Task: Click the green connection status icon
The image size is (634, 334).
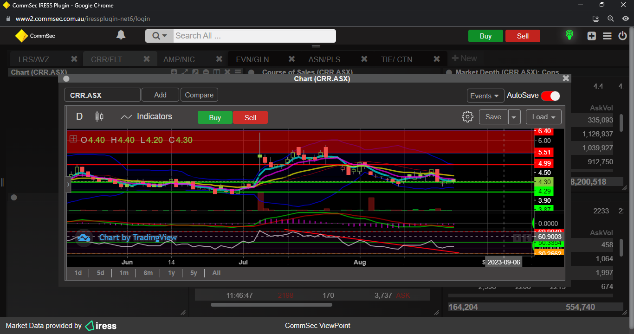Action: (569, 35)
